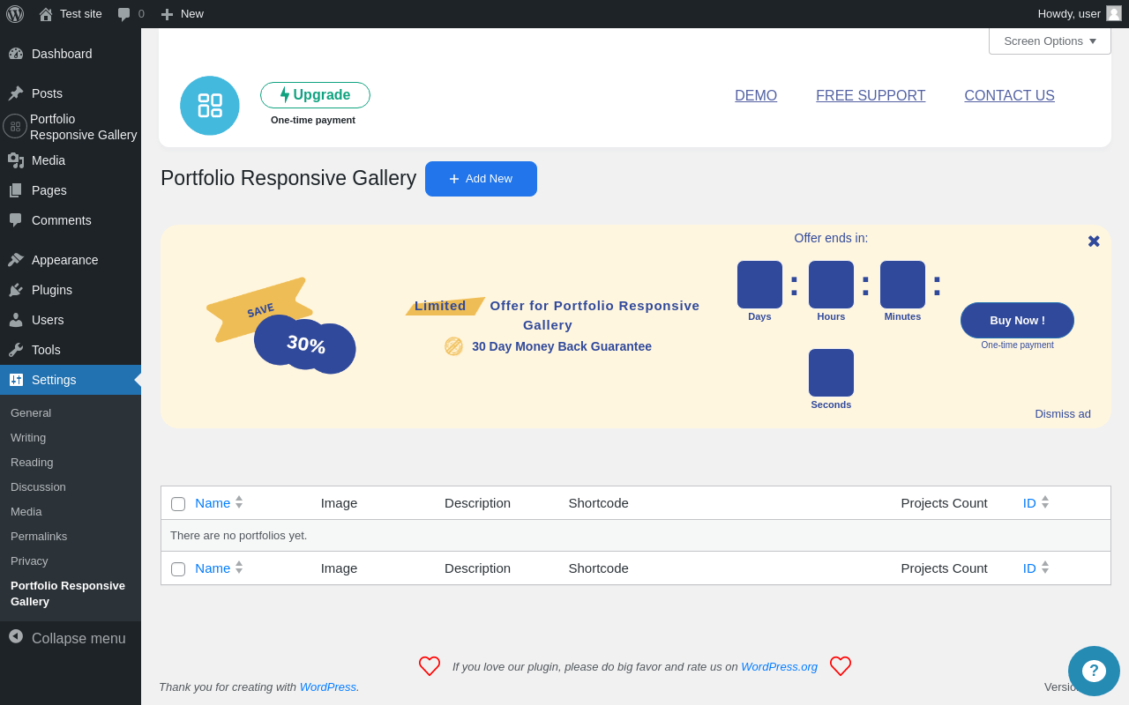Click the New content plus icon
1129x705 pixels.
coord(167,14)
